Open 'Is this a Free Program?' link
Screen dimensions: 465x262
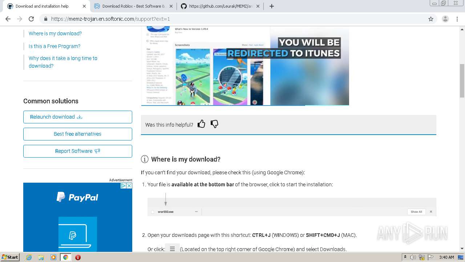tap(54, 46)
